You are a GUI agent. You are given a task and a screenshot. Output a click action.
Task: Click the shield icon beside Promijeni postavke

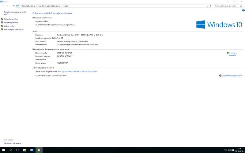click(x=228, y=53)
